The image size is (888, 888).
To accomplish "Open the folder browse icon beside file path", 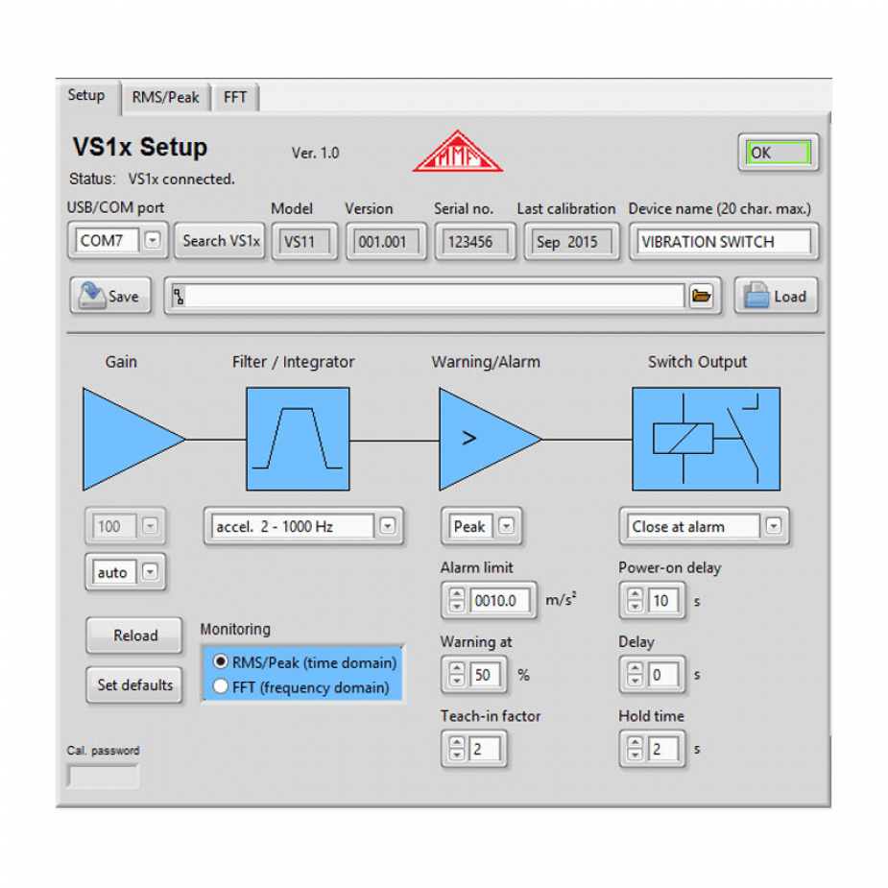I will pyautogui.click(x=702, y=297).
